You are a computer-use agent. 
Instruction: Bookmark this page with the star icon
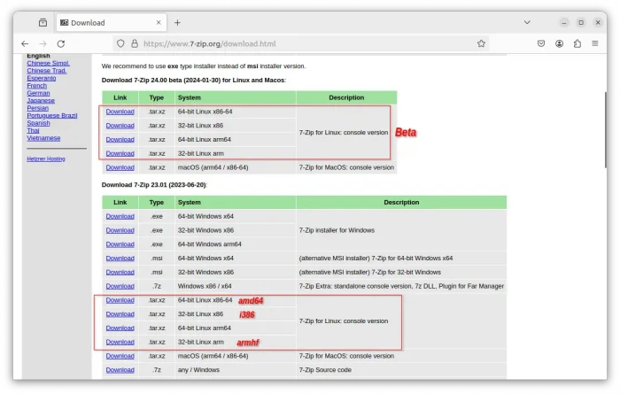(x=481, y=42)
